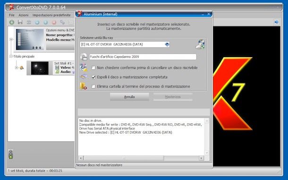Check 'Non chiedere conferma' before erasing disc
Image resolution: width=288 pixels, height=180 pixels.
pyautogui.click(x=93, y=68)
